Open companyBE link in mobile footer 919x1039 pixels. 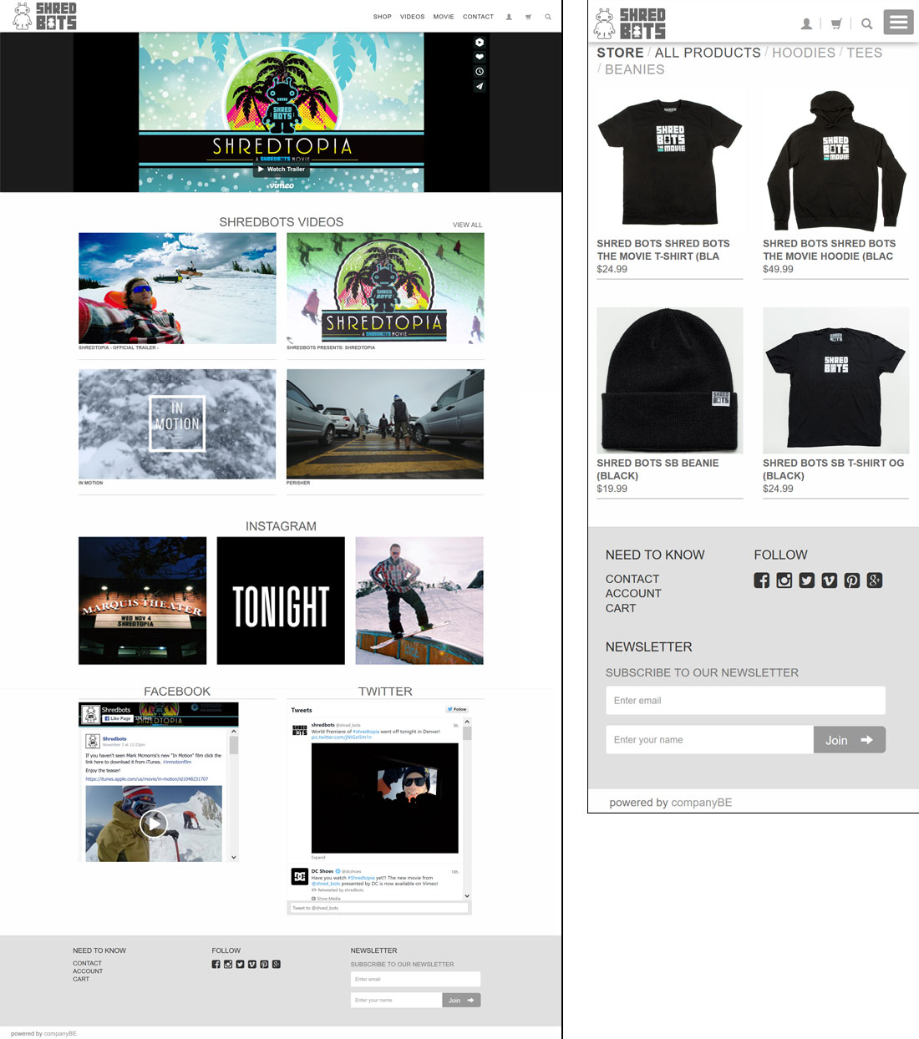pos(702,803)
